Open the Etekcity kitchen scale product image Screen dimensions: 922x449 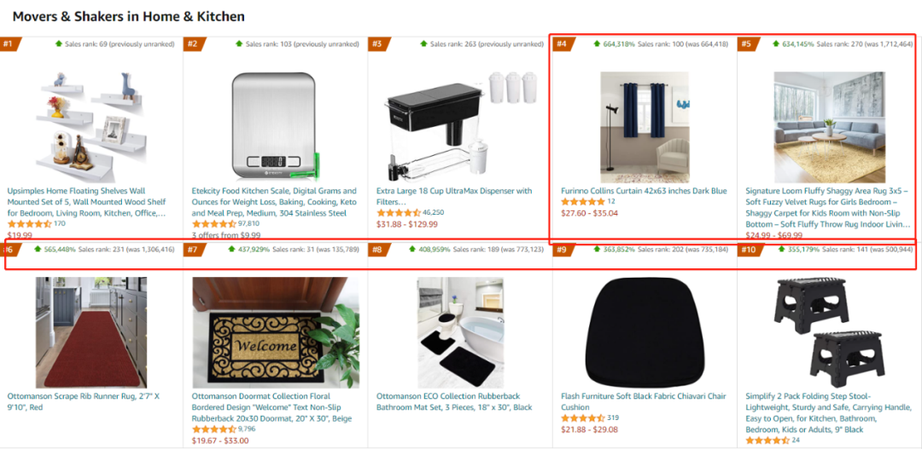pyautogui.click(x=275, y=126)
